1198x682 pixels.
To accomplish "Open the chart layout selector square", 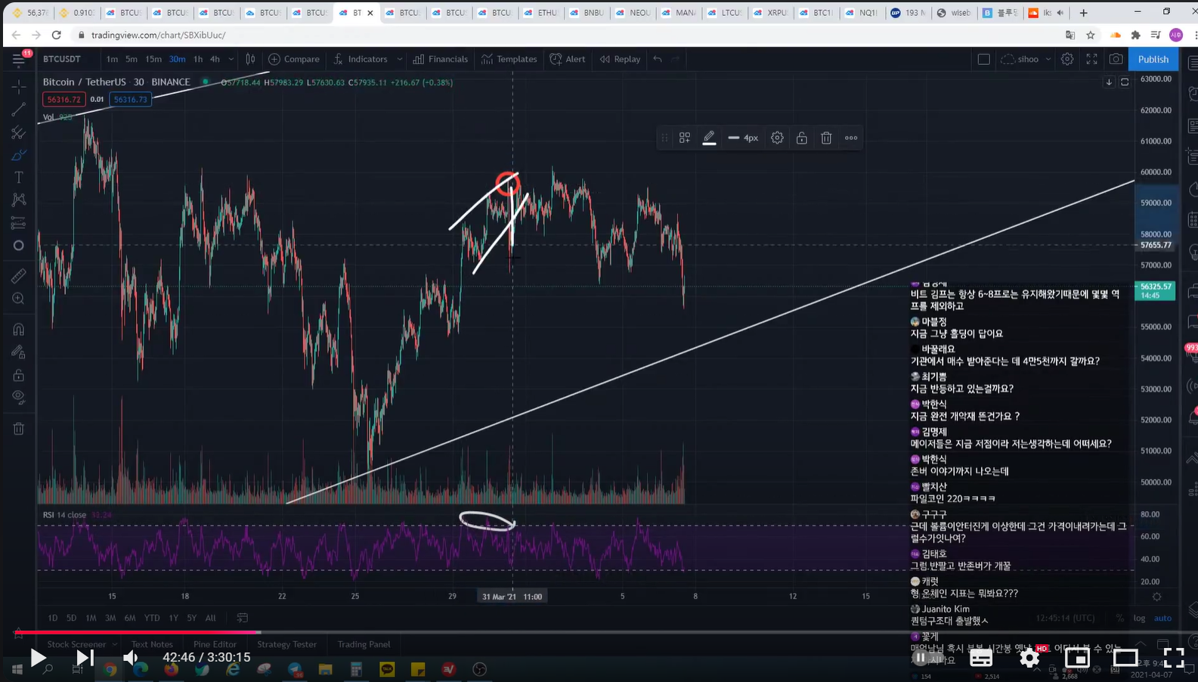I will pos(983,59).
